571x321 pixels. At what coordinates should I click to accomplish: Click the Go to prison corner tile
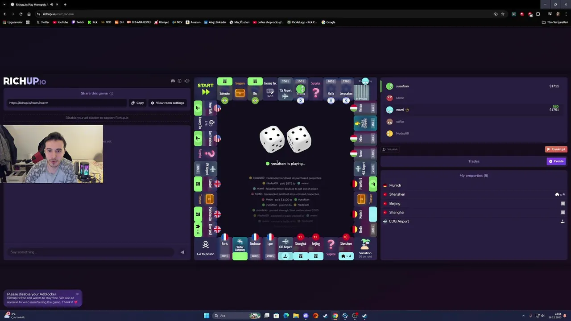coord(206,248)
